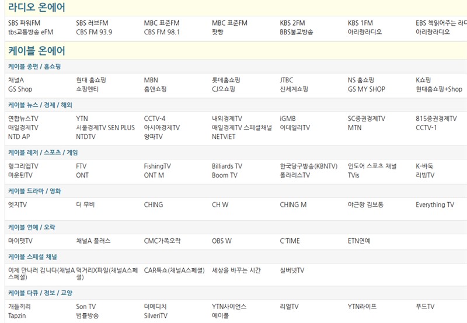
Task: Select ONT M channel
Action: click(x=154, y=175)
